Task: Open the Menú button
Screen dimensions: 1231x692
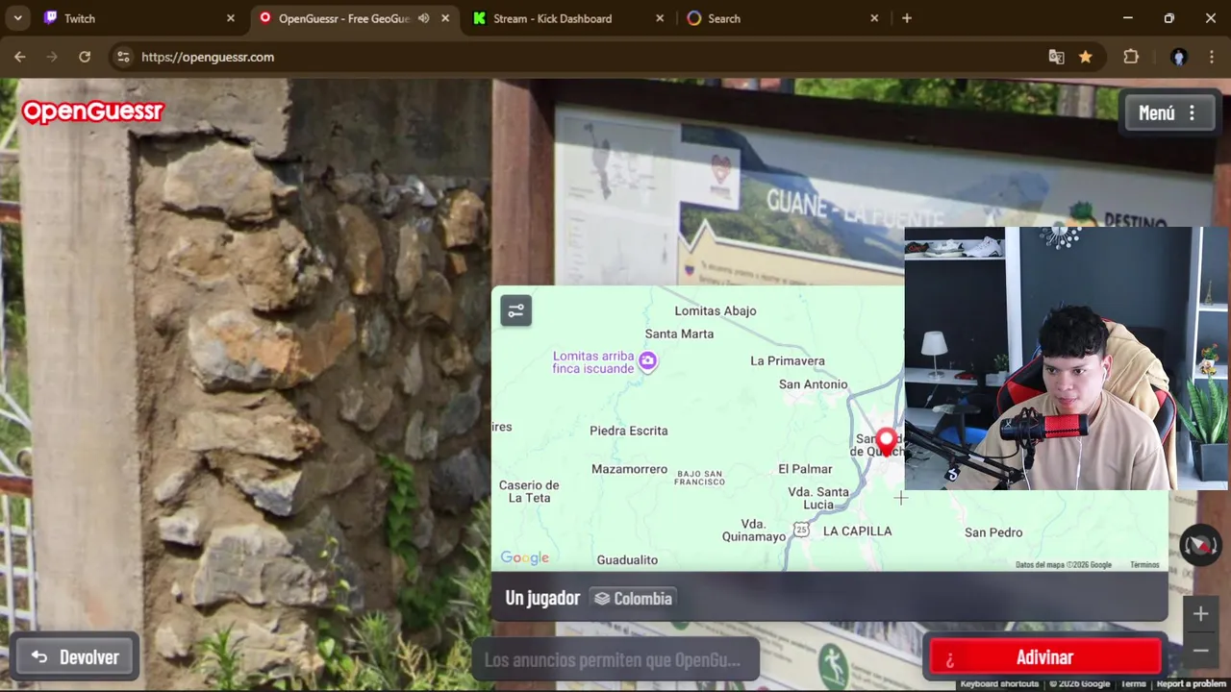Action: pyautogui.click(x=1168, y=112)
